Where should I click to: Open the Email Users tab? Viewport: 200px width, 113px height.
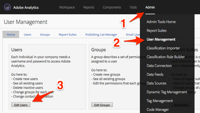click(134, 35)
